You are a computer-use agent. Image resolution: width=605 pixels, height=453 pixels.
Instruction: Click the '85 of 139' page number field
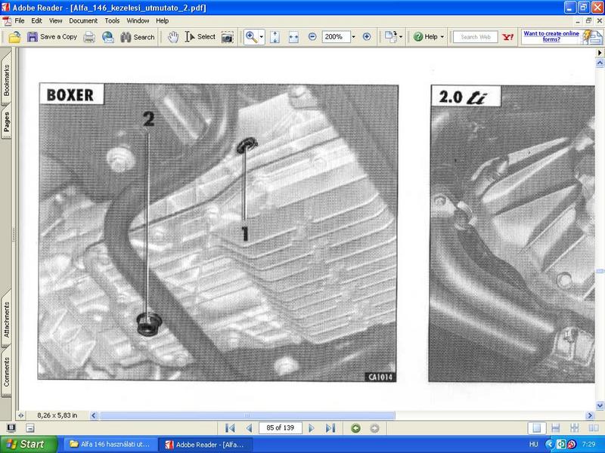coord(280,428)
